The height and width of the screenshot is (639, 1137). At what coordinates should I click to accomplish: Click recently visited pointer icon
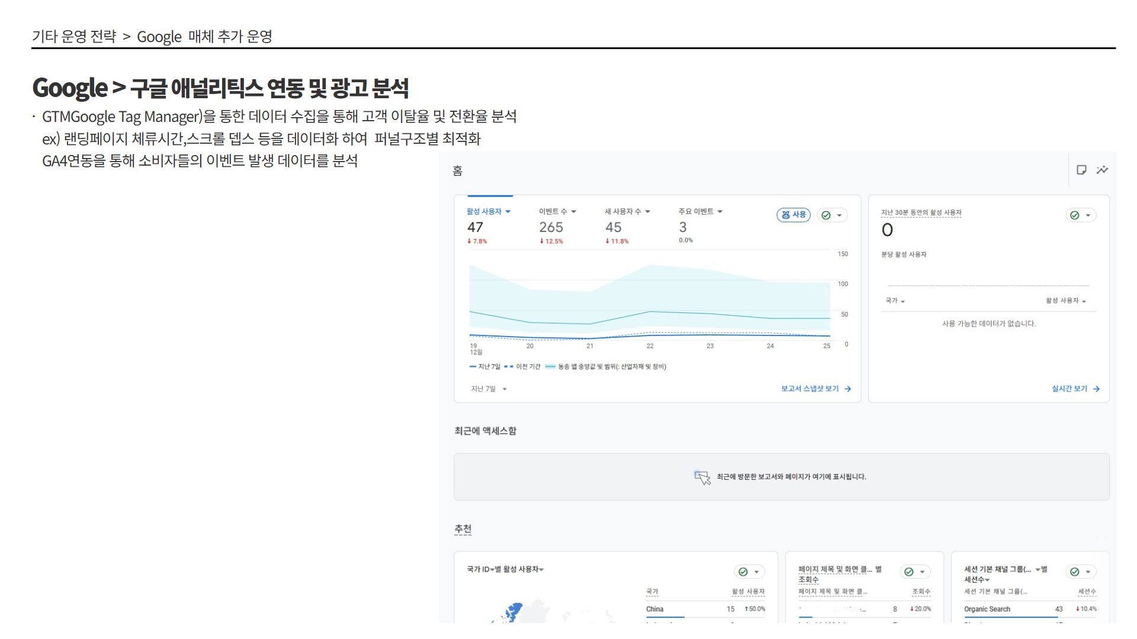(702, 477)
